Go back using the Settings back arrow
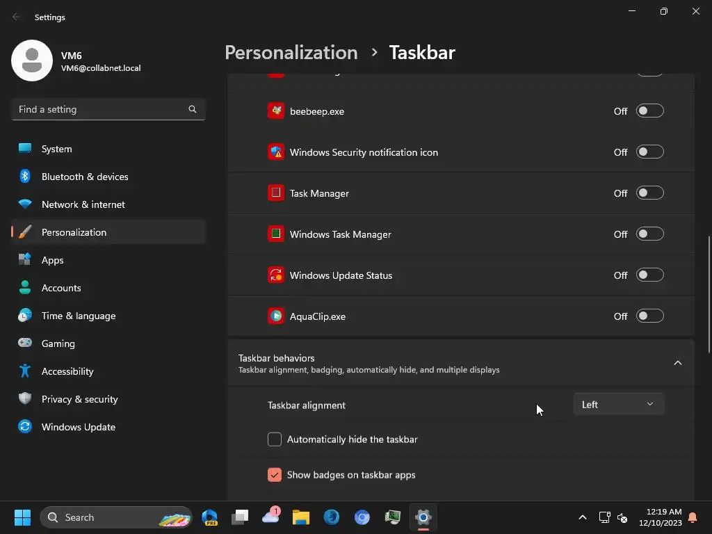 17,17
